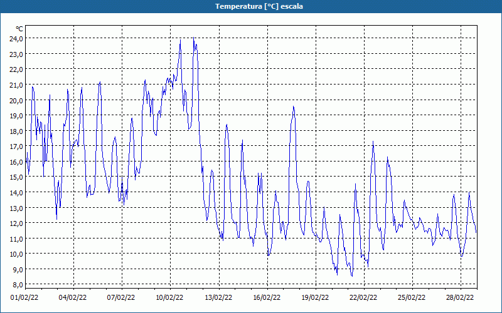The image size is (502, 313).
Task: Select the 01/02/22 date label
Action: [24, 297]
